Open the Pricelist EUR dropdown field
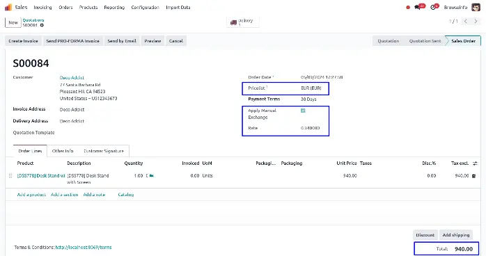486x256 pixels. point(311,88)
